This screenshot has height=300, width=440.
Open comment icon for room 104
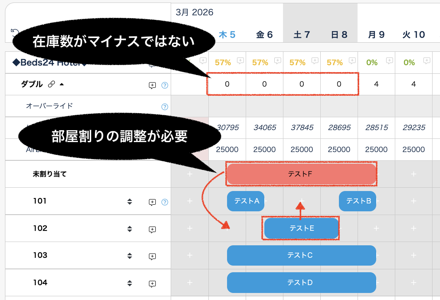pyautogui.click(x=152, y=284)
